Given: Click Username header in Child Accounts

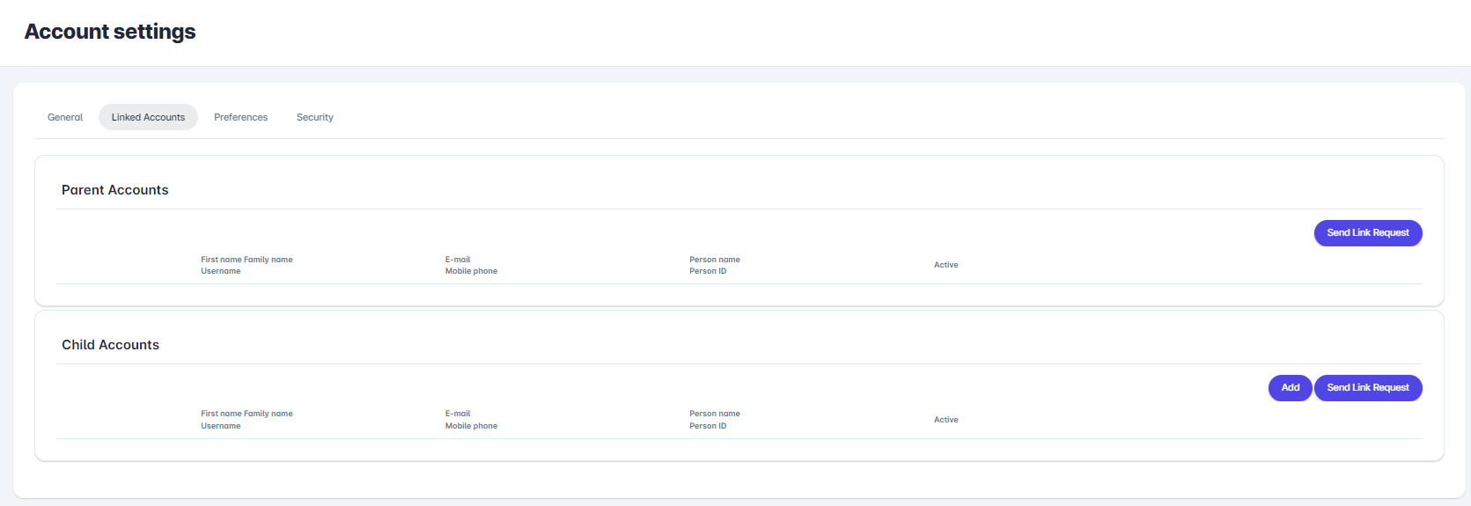Looking at the screenshot, I should tap(220, 426).
